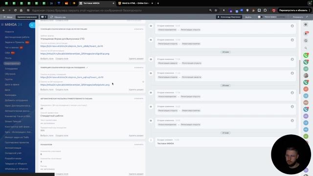Open 'Автоматизация' in the sidebar
The width and height of the screenshot is (313, 176).
(13, 148)
